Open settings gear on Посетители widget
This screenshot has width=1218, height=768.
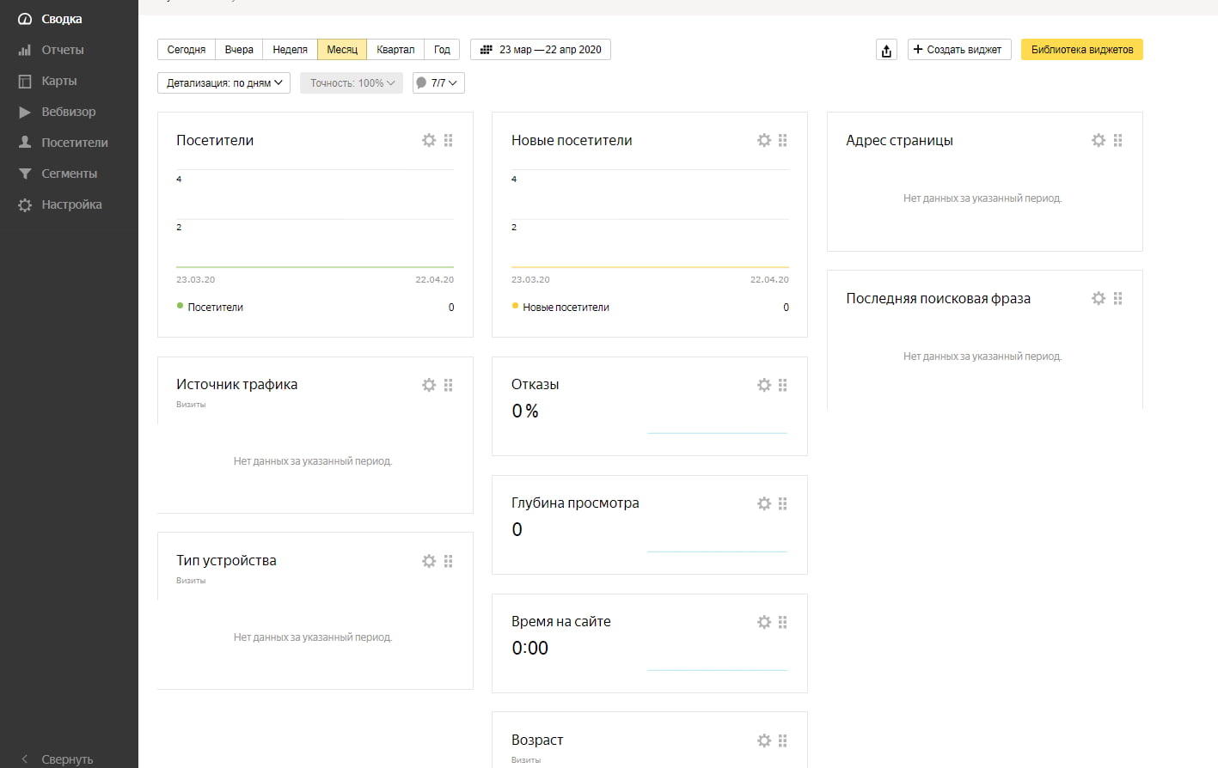pos(429,140)
